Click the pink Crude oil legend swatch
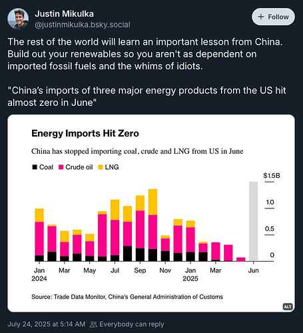This screenshot has height=333, width=303. click(x=61, y=167)
